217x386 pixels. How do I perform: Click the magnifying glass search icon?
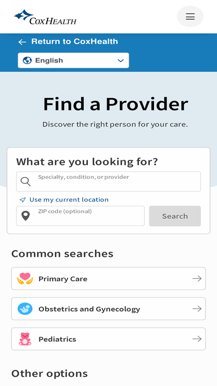[25, 182]
